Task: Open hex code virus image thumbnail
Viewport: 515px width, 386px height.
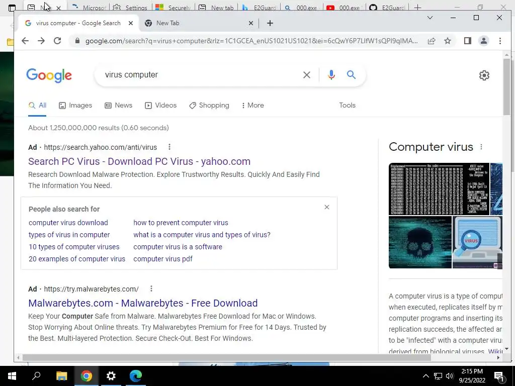Action: coord(439,189)
